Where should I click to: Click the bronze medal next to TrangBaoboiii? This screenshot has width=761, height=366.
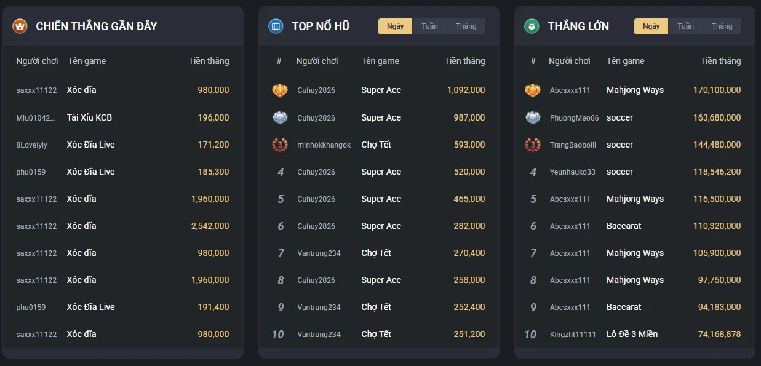533,145
